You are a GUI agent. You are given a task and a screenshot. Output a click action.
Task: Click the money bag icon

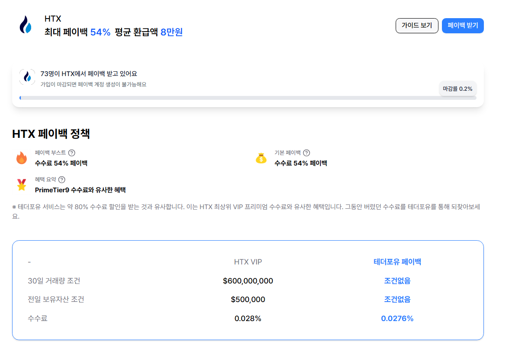click(261, 158)
